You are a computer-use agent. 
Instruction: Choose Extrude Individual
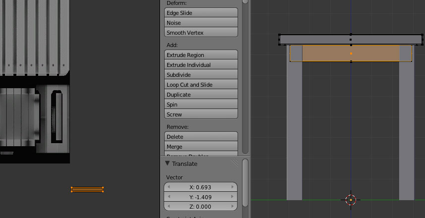pyautogui.click(x=200, y=65)
